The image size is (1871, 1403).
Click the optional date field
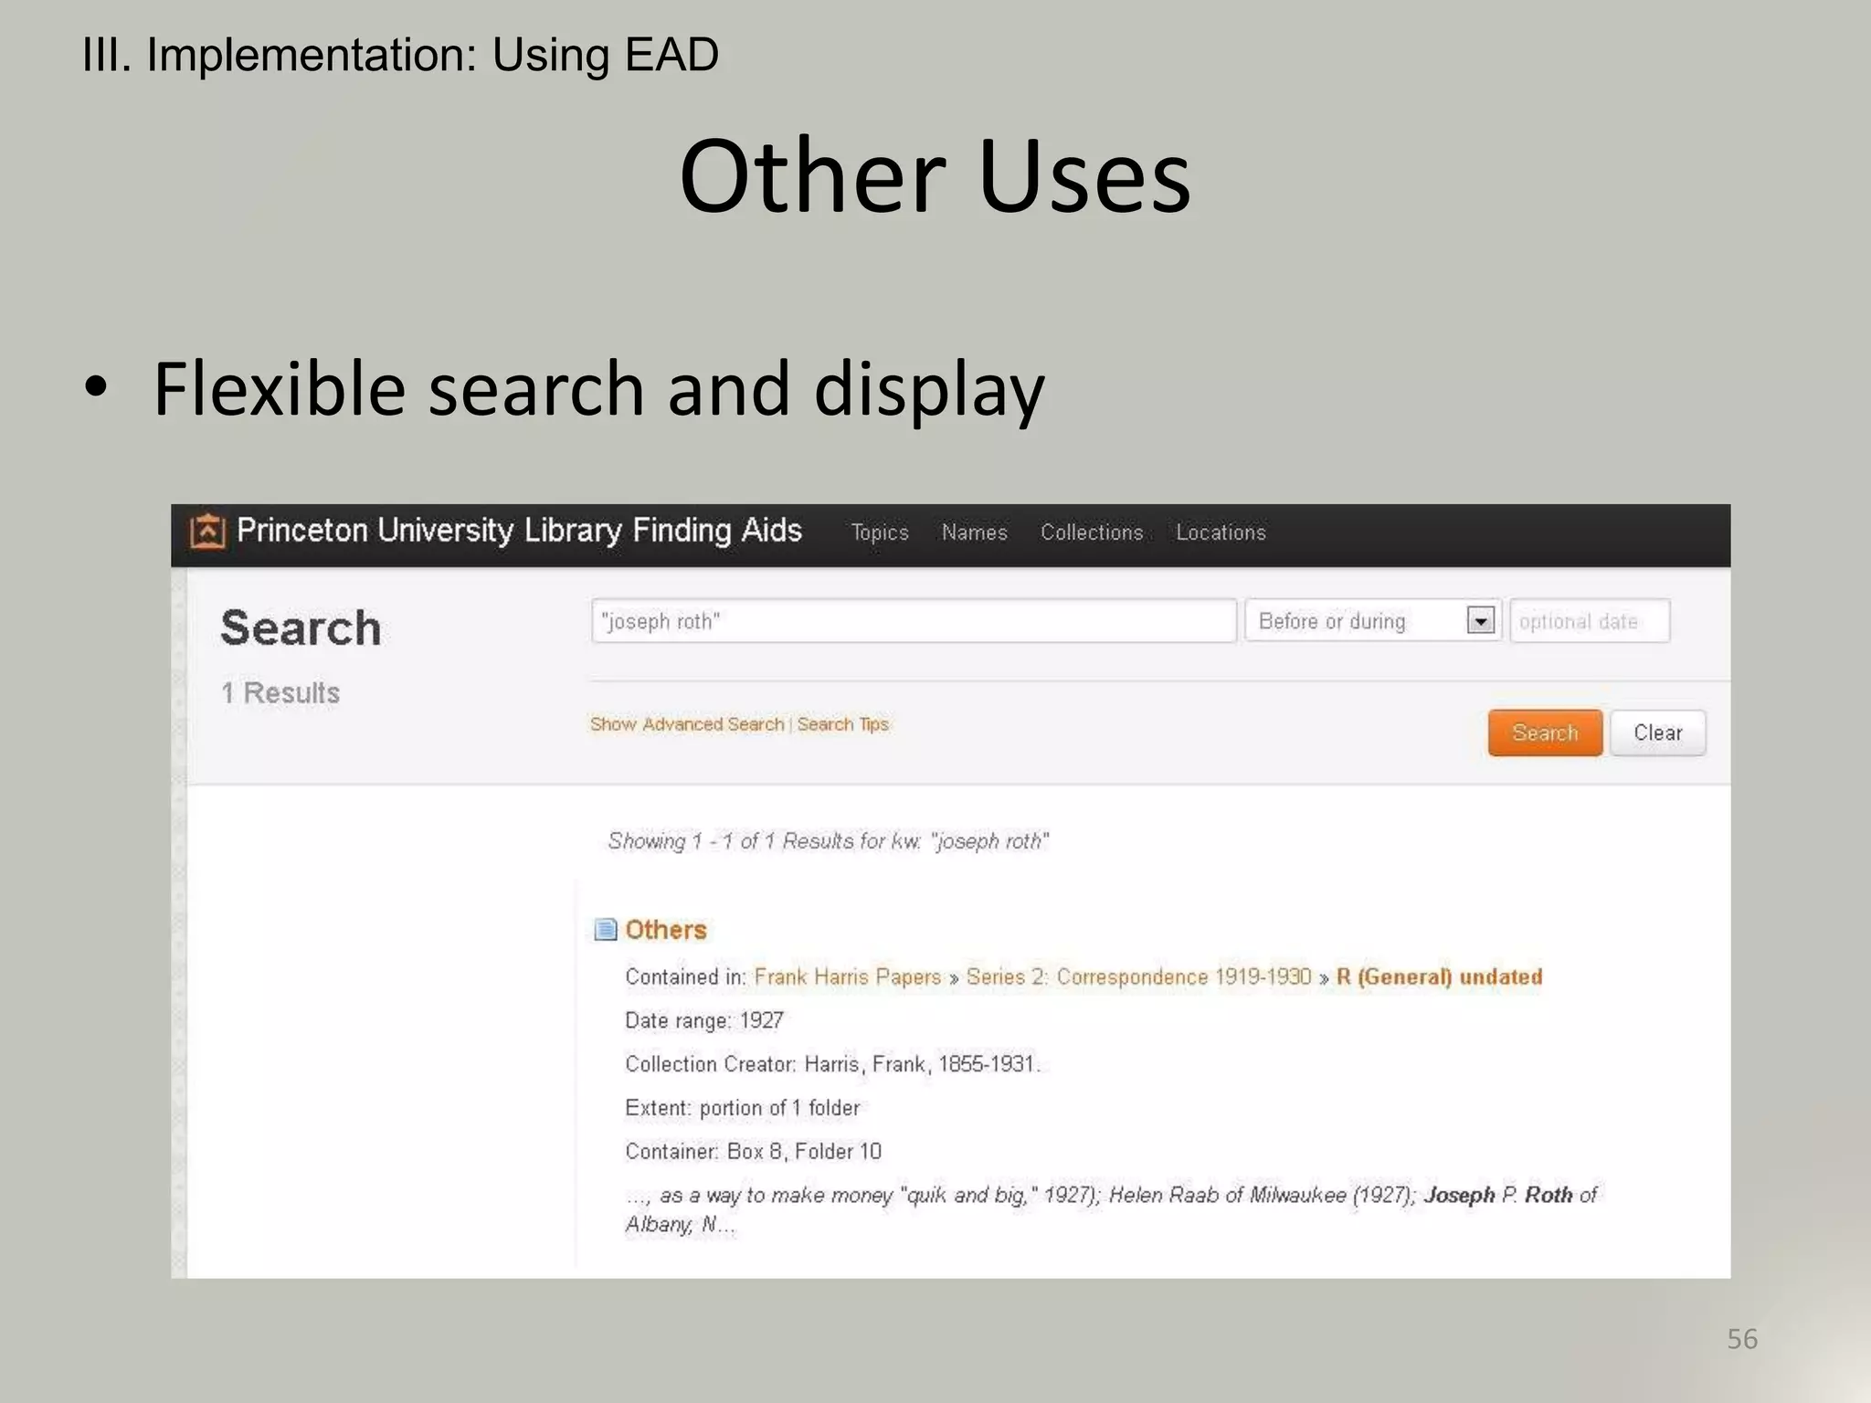[x=1590, y=621]
